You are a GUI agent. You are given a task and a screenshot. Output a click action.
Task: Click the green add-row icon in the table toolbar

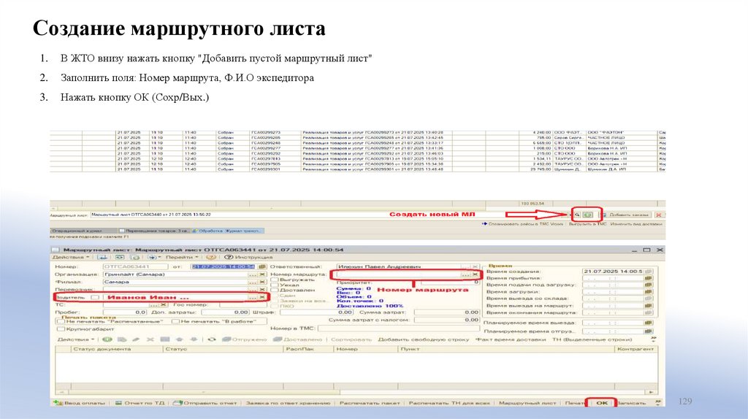tap(107, 339)
